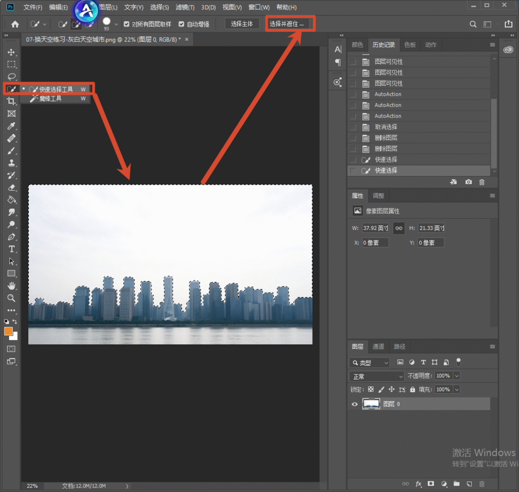Add a layer mask from Layers panel footer
The image size is (519, 492).
tap(431, 484)
